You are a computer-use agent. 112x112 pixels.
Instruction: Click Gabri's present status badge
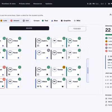pyautogui.click(x=48, y=38)
